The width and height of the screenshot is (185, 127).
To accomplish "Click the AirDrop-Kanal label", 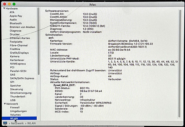I will [59, 76].
